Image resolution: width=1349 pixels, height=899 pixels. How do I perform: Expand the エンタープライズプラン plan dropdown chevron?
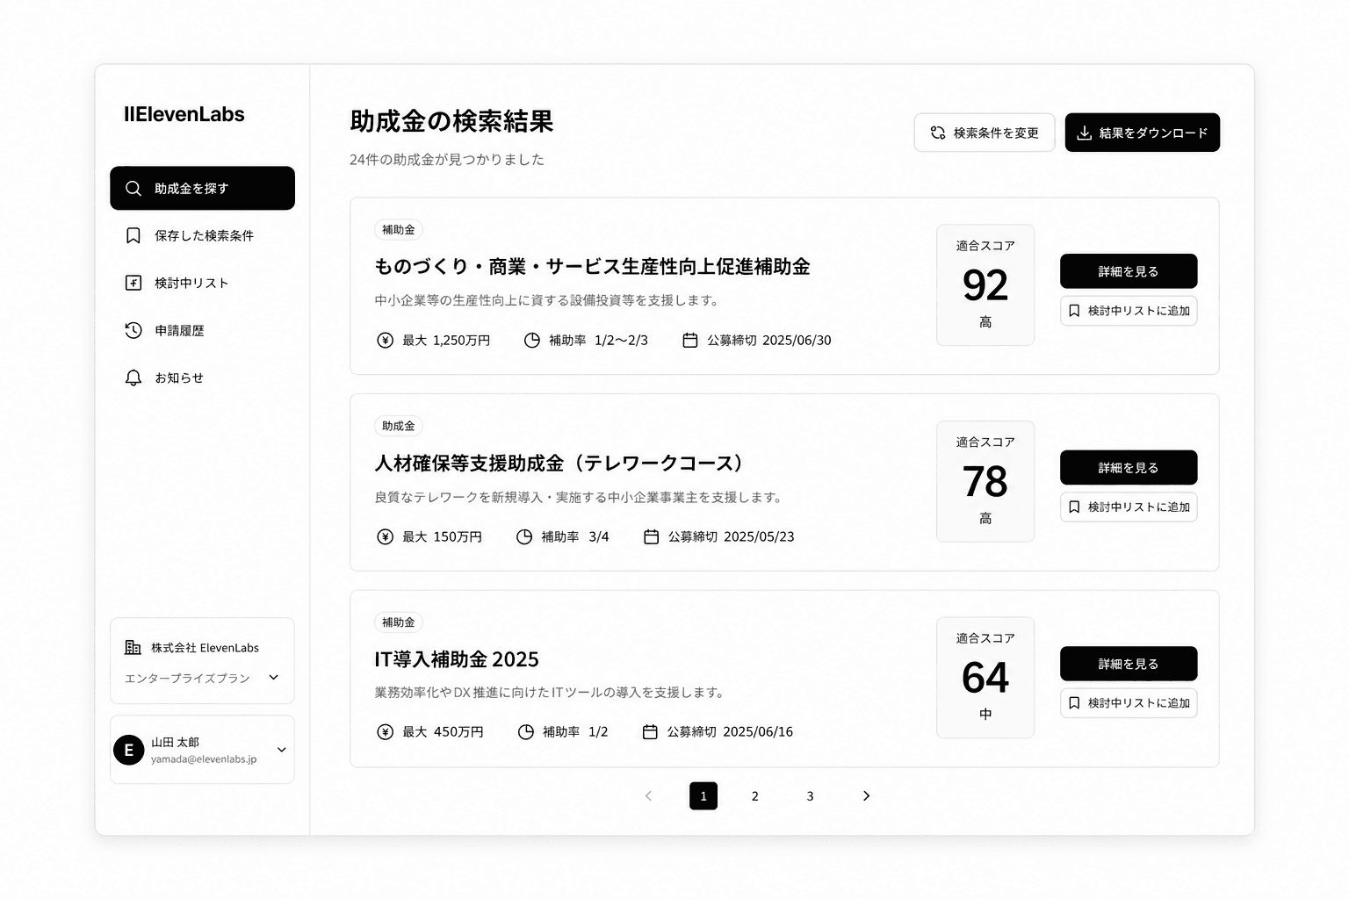click(x=274, y=678)
